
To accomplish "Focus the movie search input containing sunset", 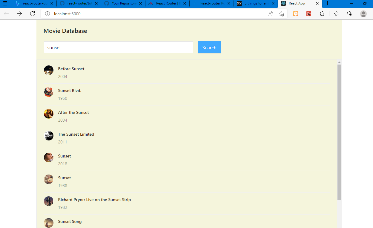I will 119,47.
